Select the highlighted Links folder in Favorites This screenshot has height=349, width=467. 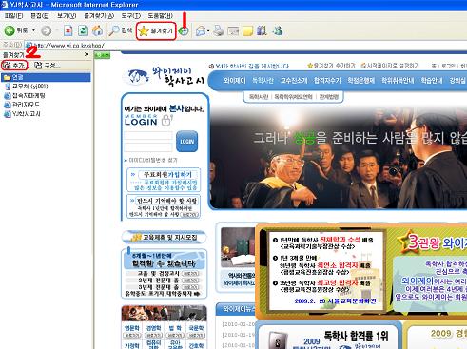pos(46,77)
